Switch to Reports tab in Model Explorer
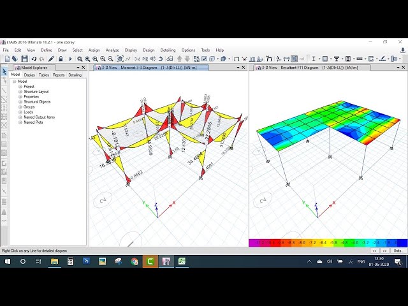This screenshot has height=306, width=408. tap(59, 75)
